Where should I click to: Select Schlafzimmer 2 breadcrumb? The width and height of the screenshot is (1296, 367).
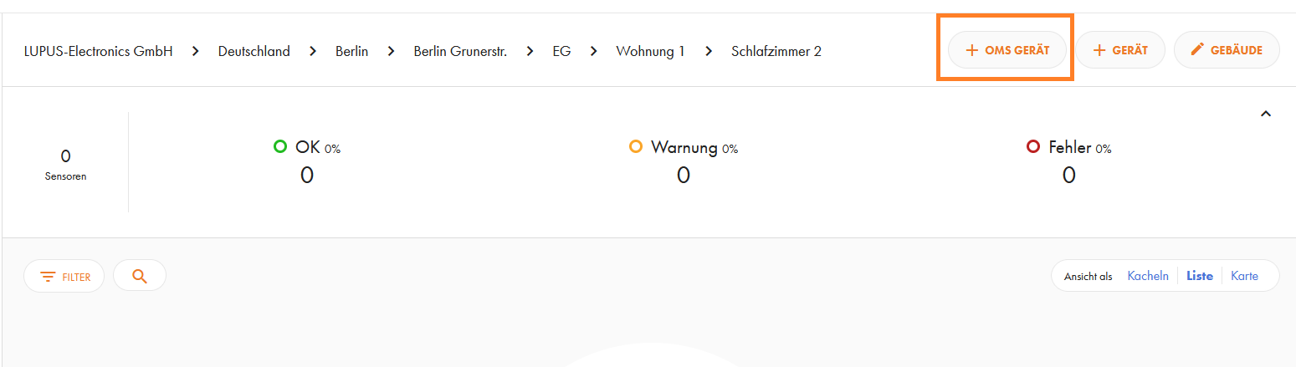pos(776,51)
